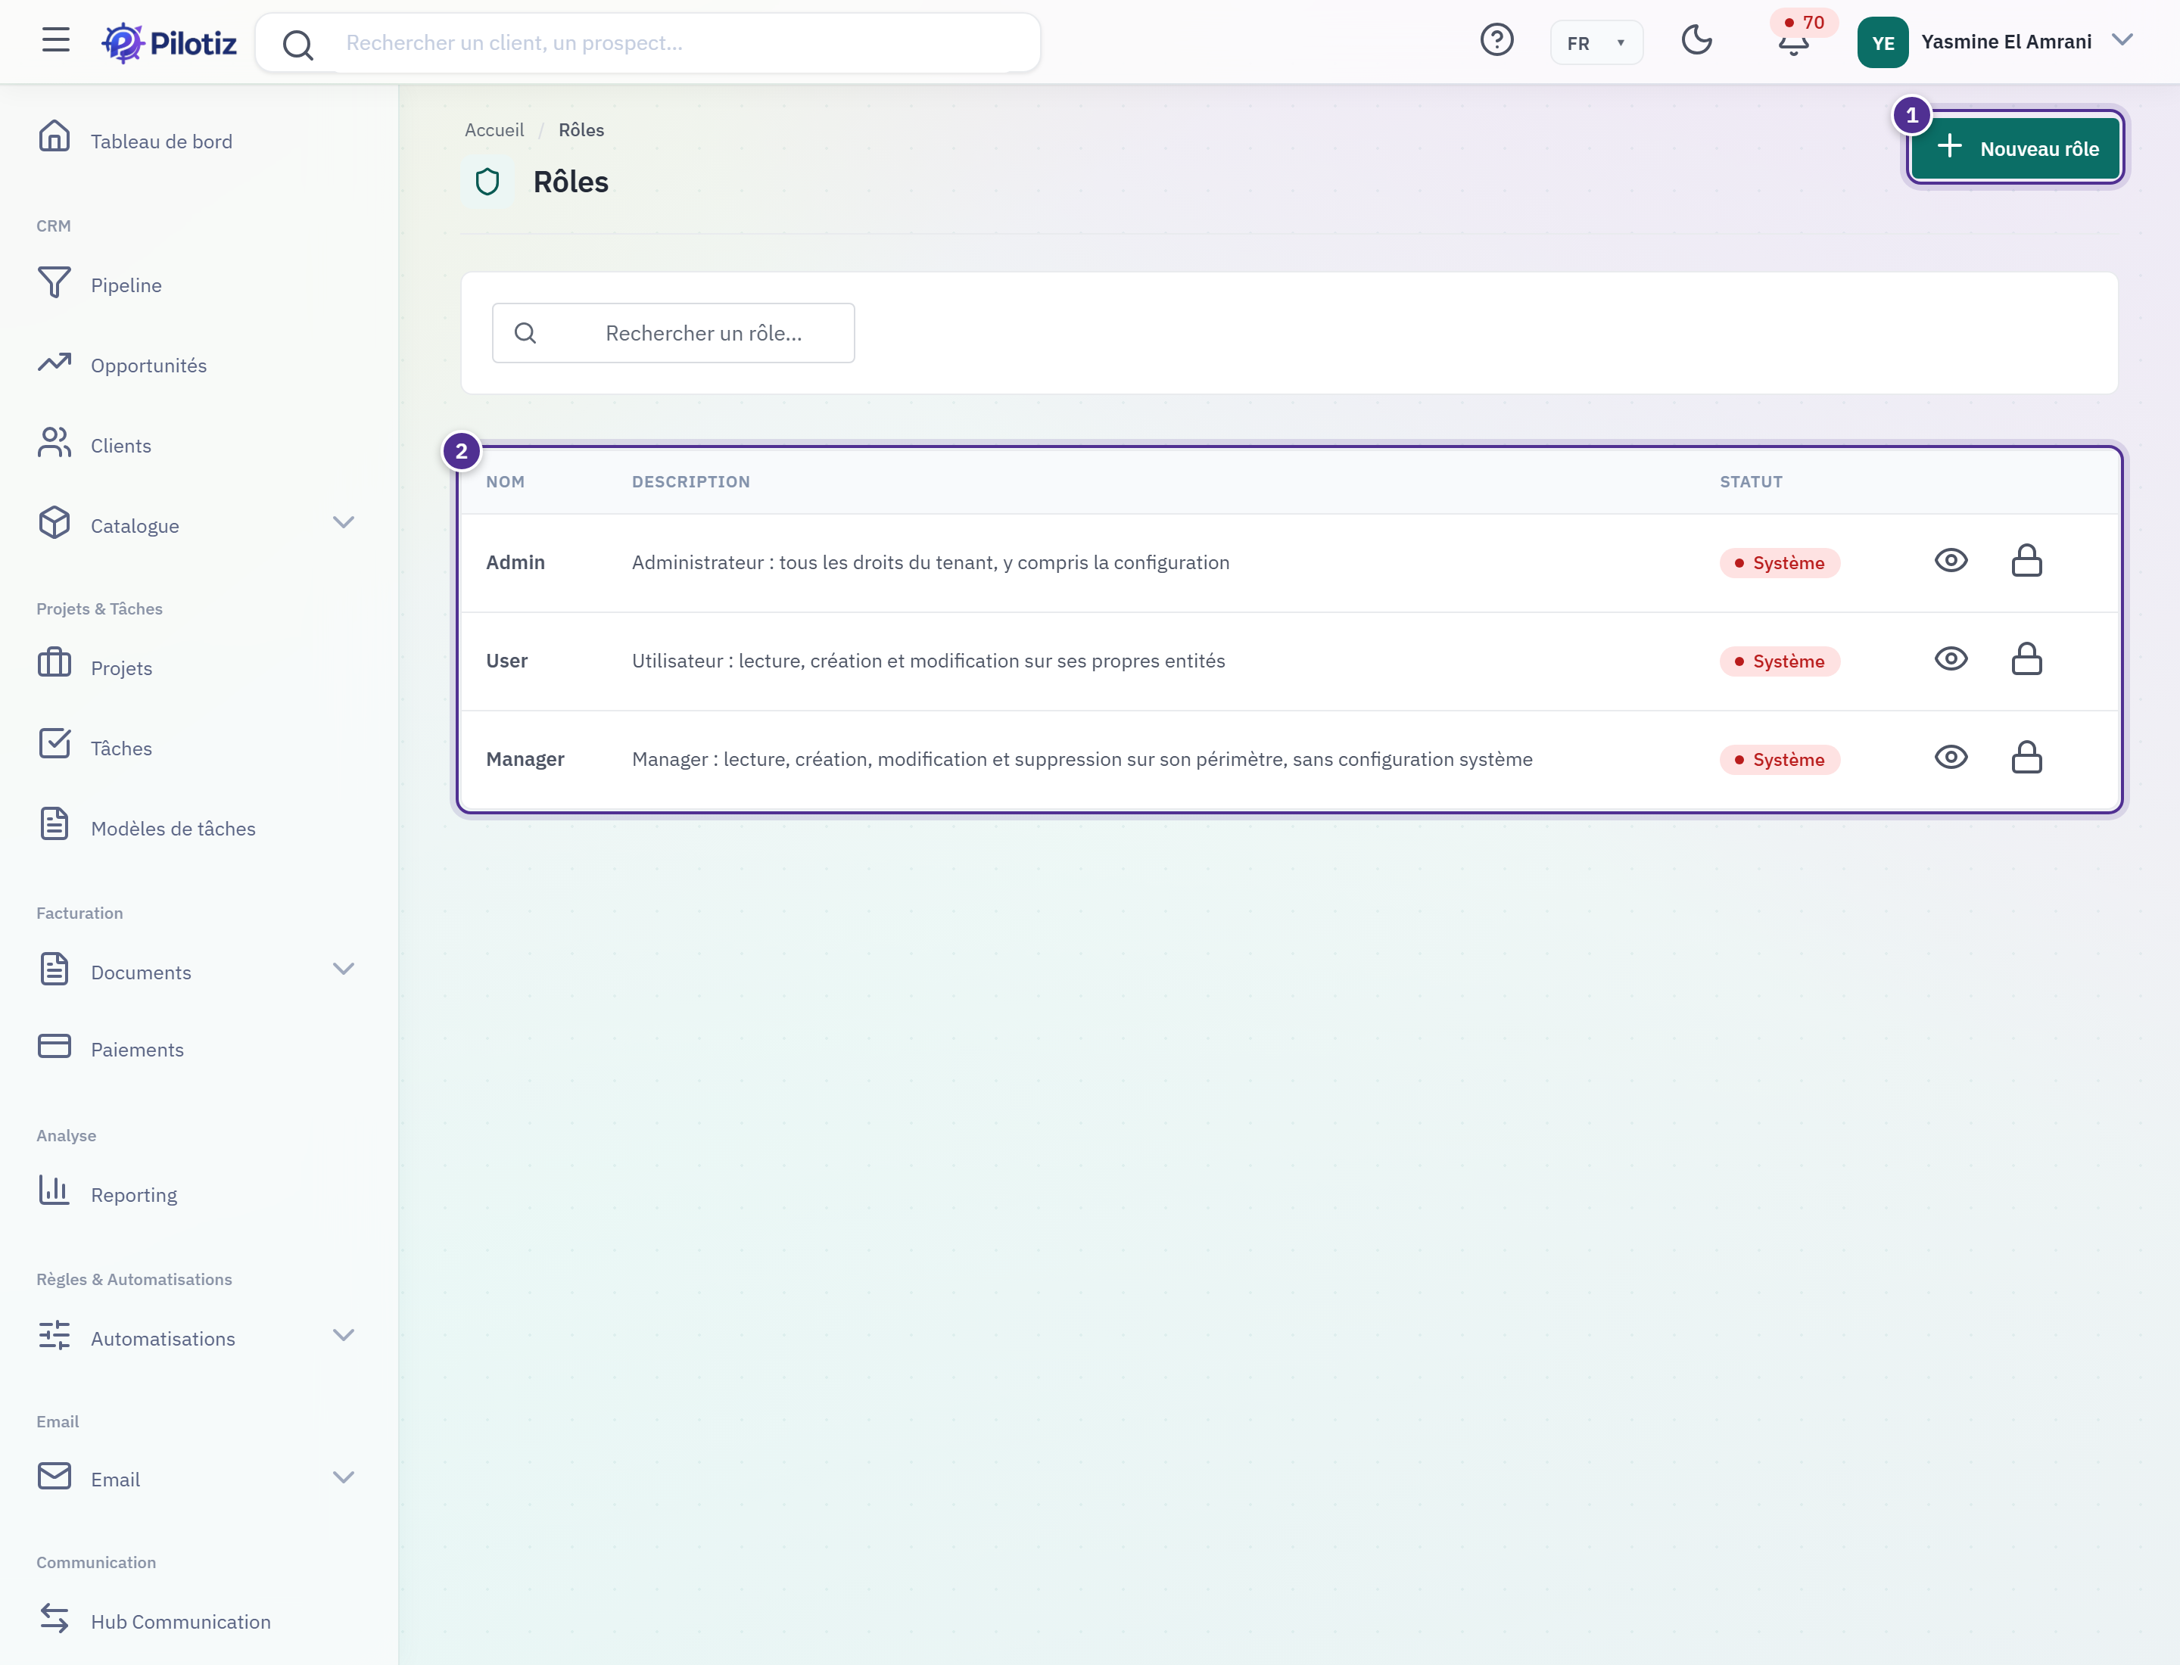Click the Rôles shield icon
2180x1665 pixels.
487,182
